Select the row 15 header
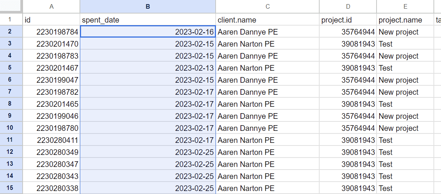The image size is (441, 194). coord(10,188)
